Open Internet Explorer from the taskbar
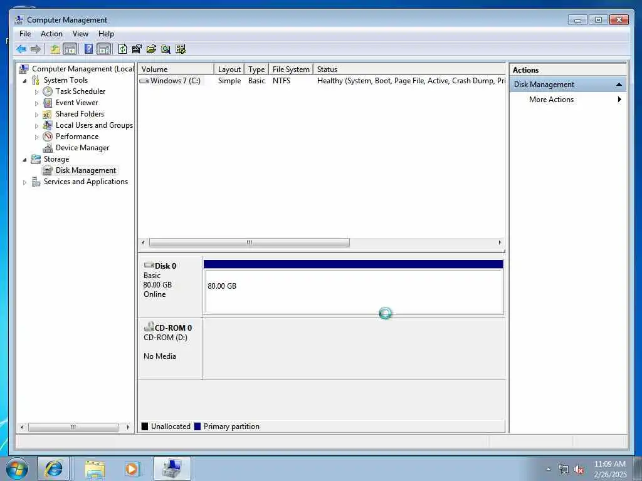This screenshot has width=642, height=481. [x=54, y=468]
